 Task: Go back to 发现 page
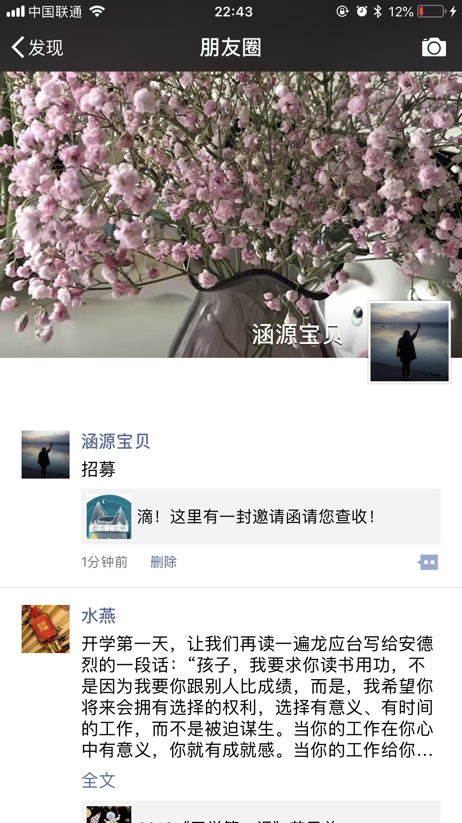(37, 47)
